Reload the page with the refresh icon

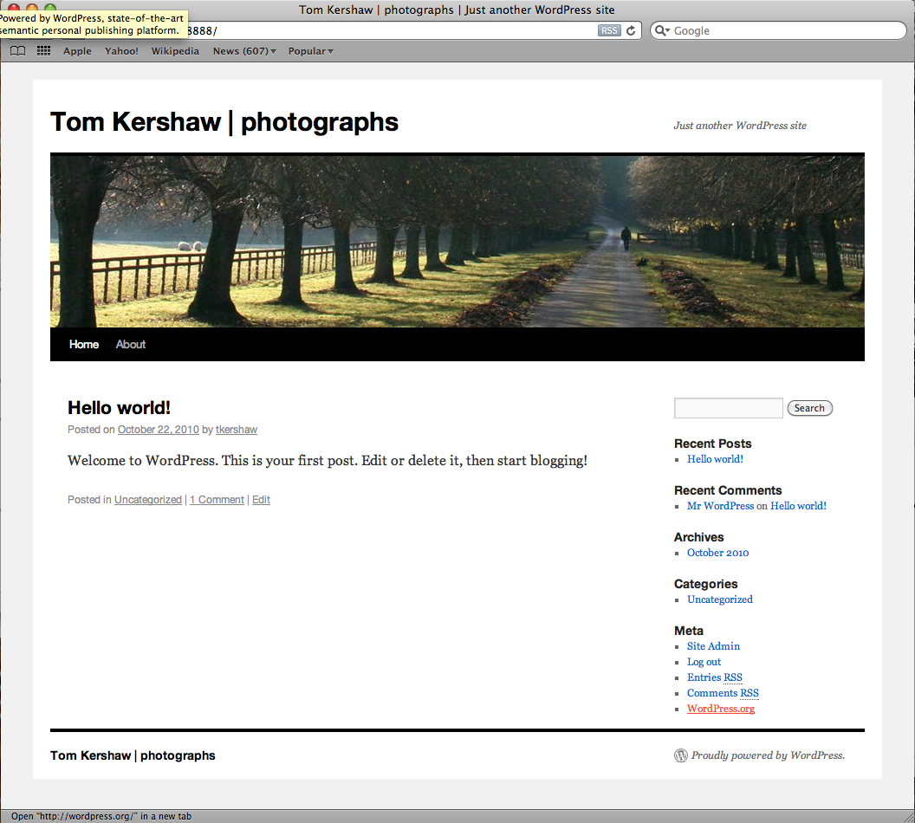(631, 30)
